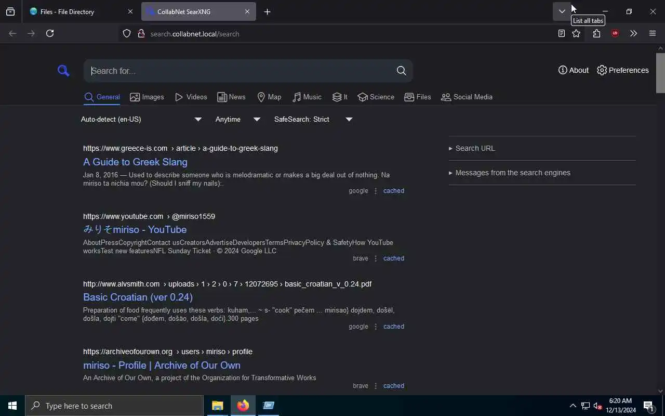This screenshot has height=416, width=665.
Task: Click the About info icon
Action: coord(563,70)
